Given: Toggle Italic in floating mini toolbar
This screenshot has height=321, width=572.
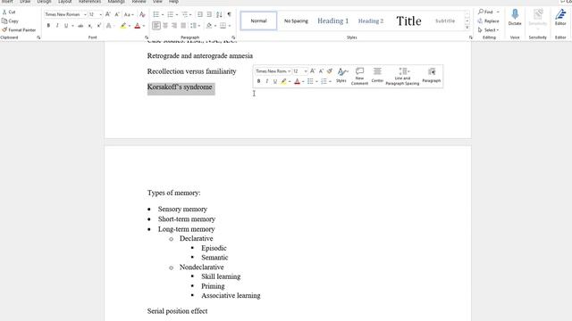Looking at the screenshot, I should coord(266,81).
